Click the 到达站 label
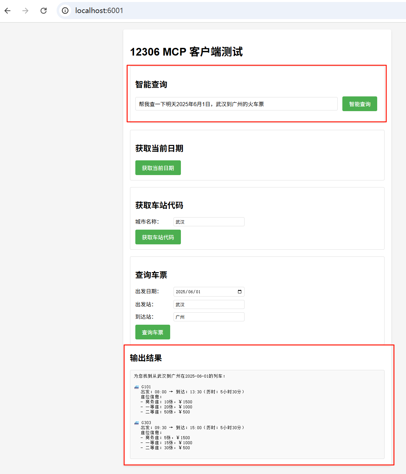The image size is (406, 474). (x=144, y=317)
